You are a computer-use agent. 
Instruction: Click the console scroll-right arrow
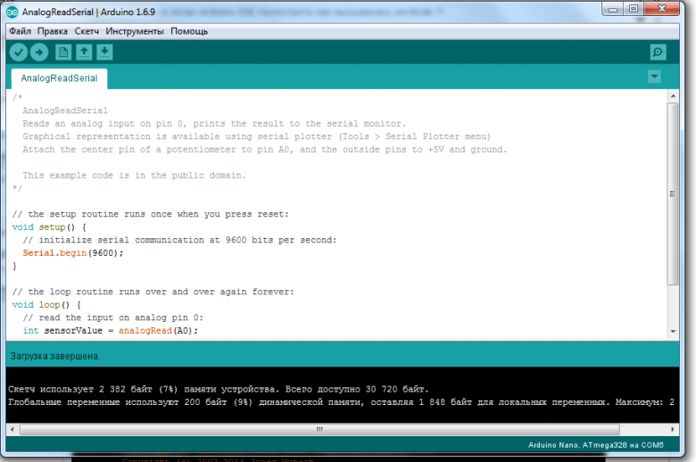673,429
